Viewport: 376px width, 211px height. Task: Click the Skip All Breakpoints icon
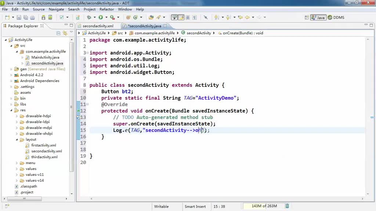206,18
